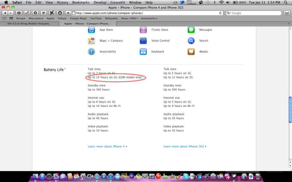Viewport: 292px width, 182px height.
Task: Open the Wi-Fi status menu
Action: point(221,2)
